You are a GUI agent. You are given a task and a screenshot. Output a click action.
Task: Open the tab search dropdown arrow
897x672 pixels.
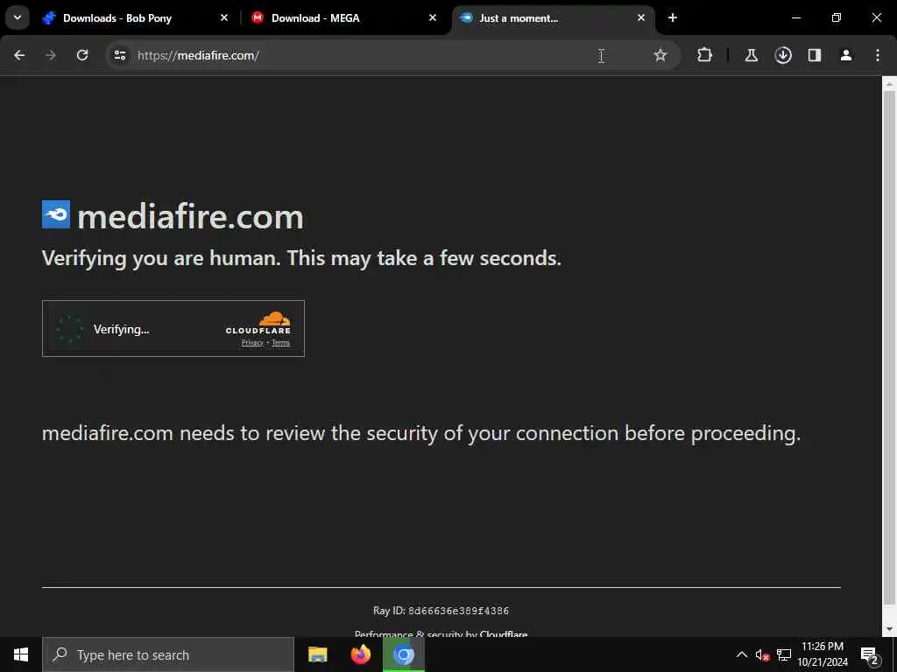coord(18,17)
